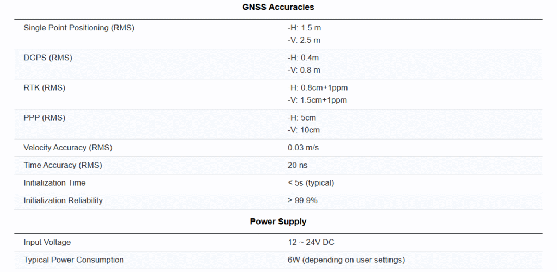Click the Initialization Time label

(x=54, y=183)
